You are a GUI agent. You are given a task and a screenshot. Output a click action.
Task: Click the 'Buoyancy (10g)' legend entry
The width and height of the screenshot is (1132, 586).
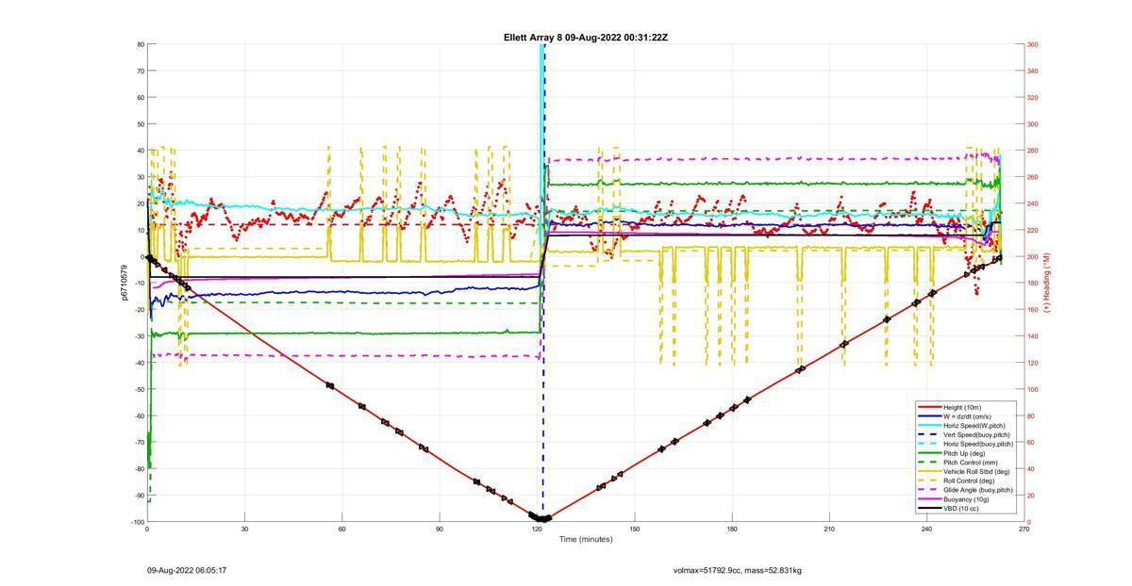[x=966, y=499]
